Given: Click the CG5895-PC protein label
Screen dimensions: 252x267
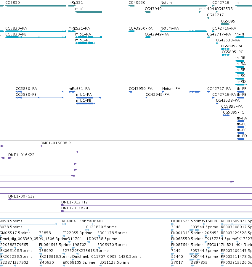Looking at the screenshot, I should coord(233,112).
